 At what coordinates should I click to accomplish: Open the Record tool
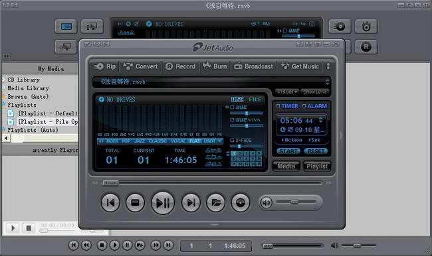pos(181,66)
